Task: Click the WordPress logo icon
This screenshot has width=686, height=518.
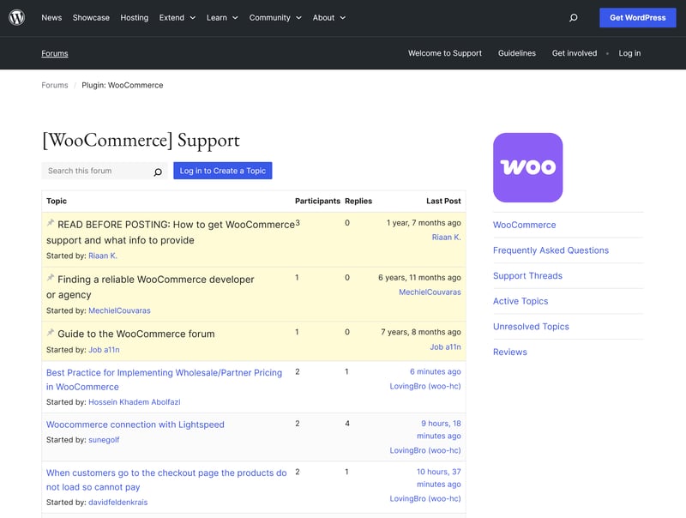Action: (x=17, y=17)
